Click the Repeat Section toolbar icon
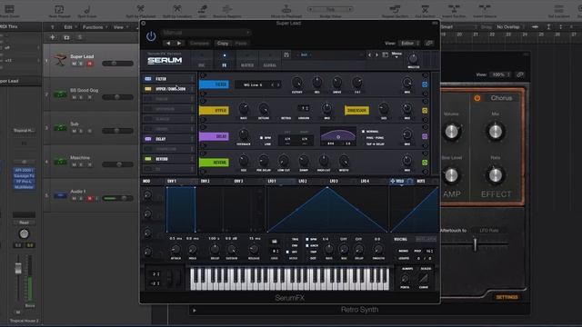582x327 pixels. [x=395, y=8]
